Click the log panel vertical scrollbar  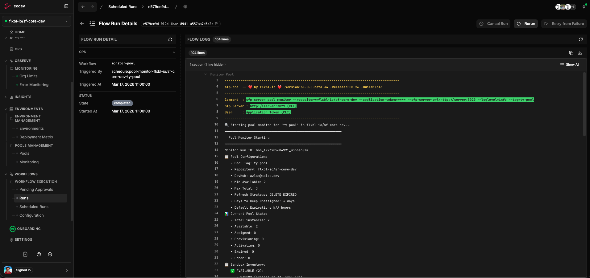584,105
